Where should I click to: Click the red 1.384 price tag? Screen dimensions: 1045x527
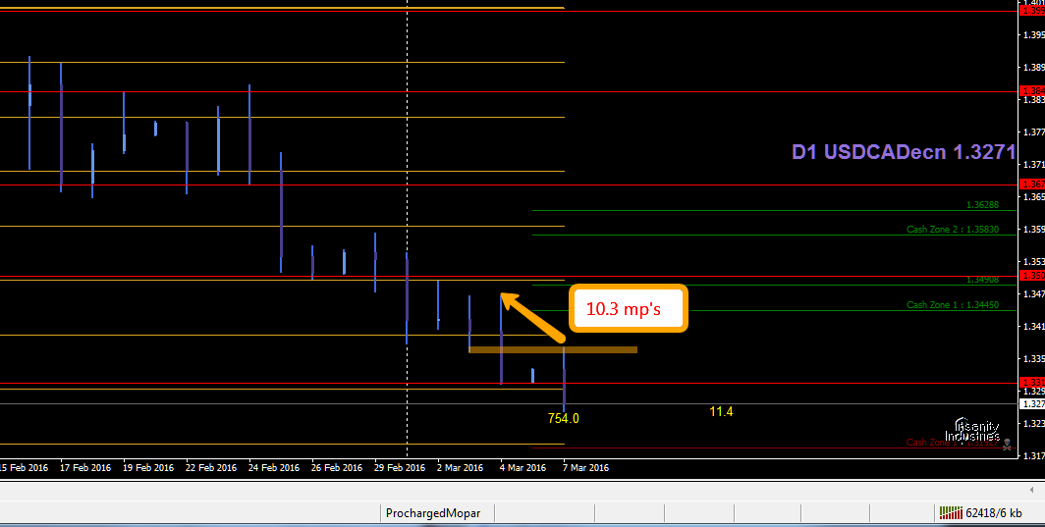[1033, 90]
